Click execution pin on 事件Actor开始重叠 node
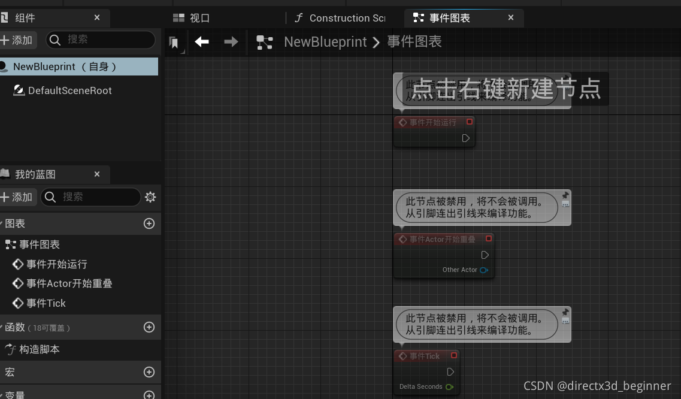This screenshot has height=399, width=681. tap(485, 255)
